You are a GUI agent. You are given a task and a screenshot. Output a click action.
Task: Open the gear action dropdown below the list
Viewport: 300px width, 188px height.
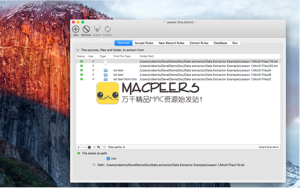click(91, 147)
